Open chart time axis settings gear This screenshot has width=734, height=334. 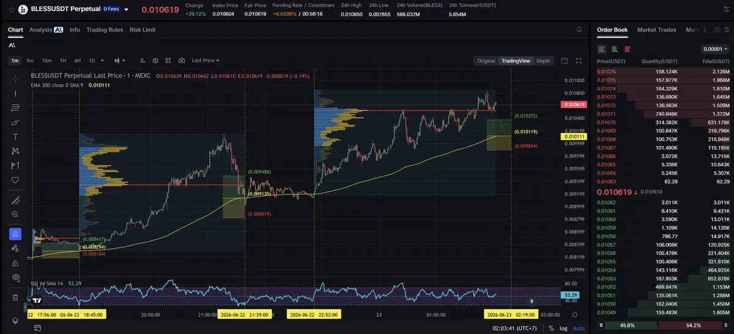tap(574, 314)
